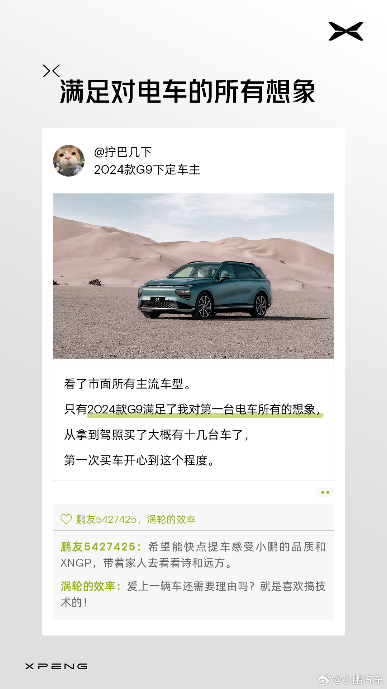Open the cat avatar profile picture
This screenshot has height=689, width=387.
point(69,161)
